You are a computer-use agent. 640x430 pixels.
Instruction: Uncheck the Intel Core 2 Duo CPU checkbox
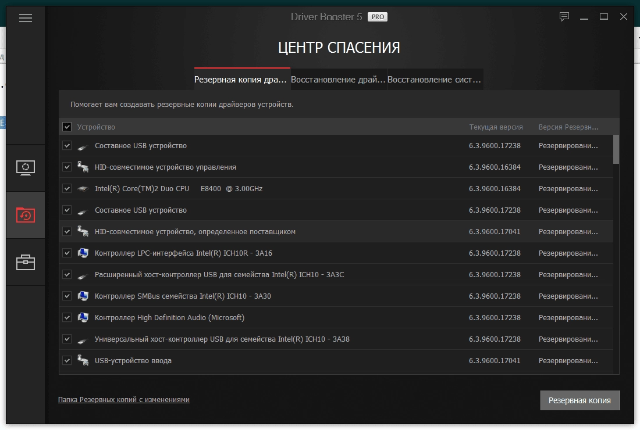click(x=67, y=189)
